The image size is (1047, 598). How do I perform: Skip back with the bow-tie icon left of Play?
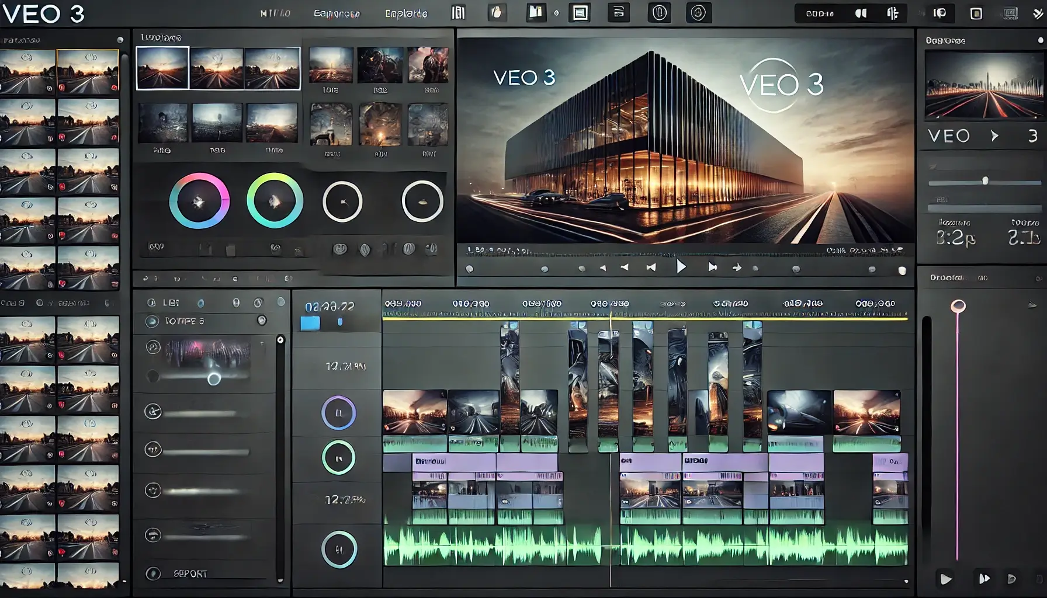point(651,267)
